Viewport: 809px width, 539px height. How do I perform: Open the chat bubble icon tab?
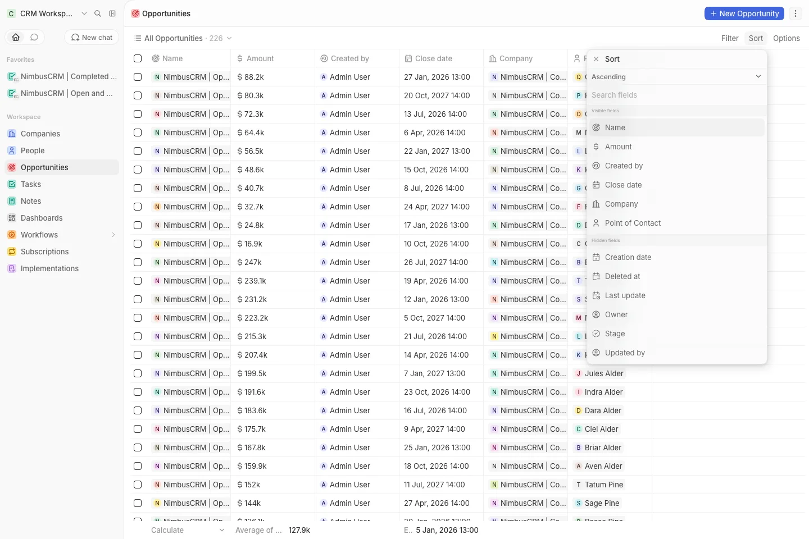34,37
